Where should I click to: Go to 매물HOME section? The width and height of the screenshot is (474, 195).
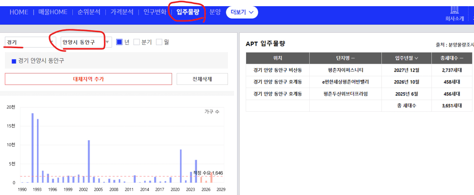click(53, 12)
